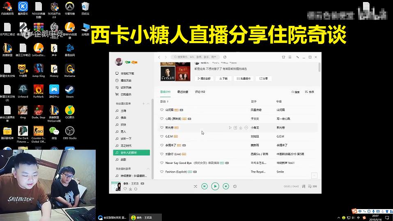Image resolution: width=393 pixels, height=221 pixels.
Task: Click the 分享 share button
Action: (264, 78)
